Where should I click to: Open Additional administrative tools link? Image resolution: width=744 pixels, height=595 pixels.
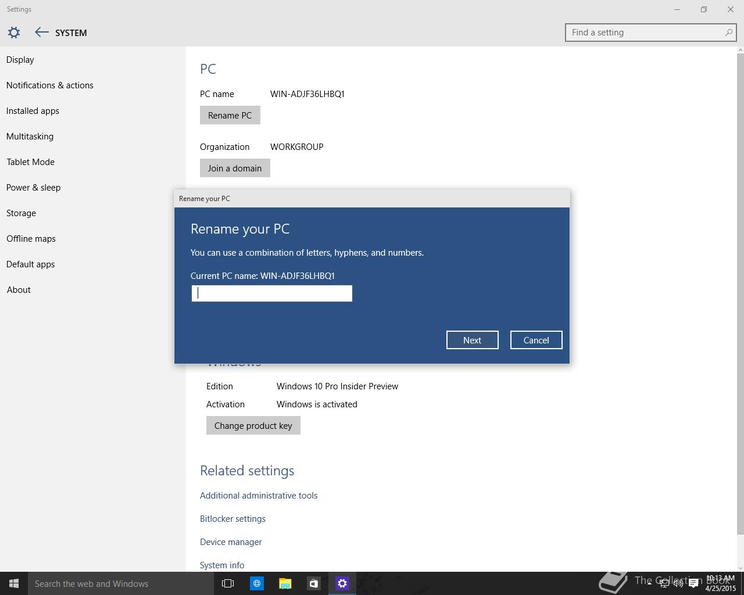pyautogui.click(x=259, y=496)
